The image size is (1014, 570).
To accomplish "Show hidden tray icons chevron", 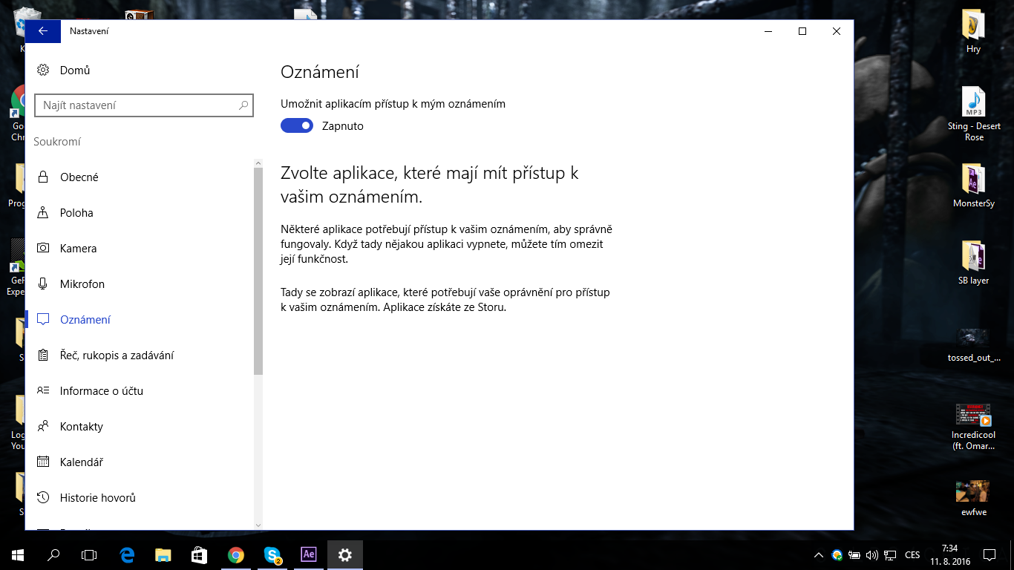I will (819, 554).
